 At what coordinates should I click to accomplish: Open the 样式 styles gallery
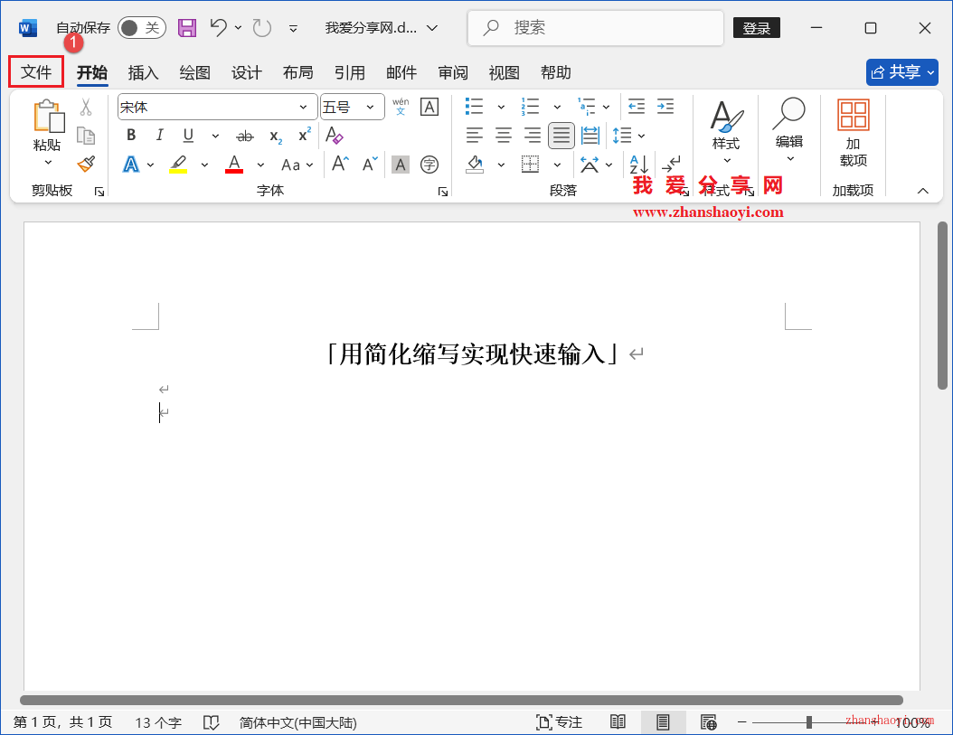[x=726, y=132]
